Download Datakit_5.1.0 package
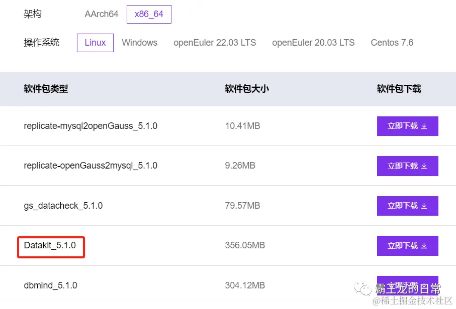 click(x=407, y=245)
